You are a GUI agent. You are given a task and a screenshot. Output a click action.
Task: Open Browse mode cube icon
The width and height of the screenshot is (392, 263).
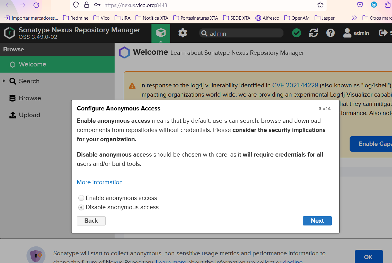point(161,33)
